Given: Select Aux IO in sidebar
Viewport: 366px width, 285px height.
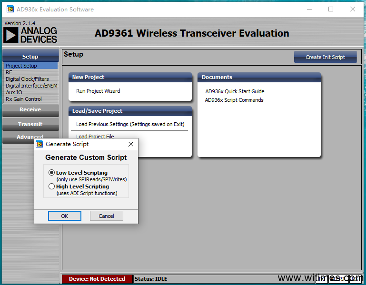Looking at the screenshot, I should (x=14, y=92).
